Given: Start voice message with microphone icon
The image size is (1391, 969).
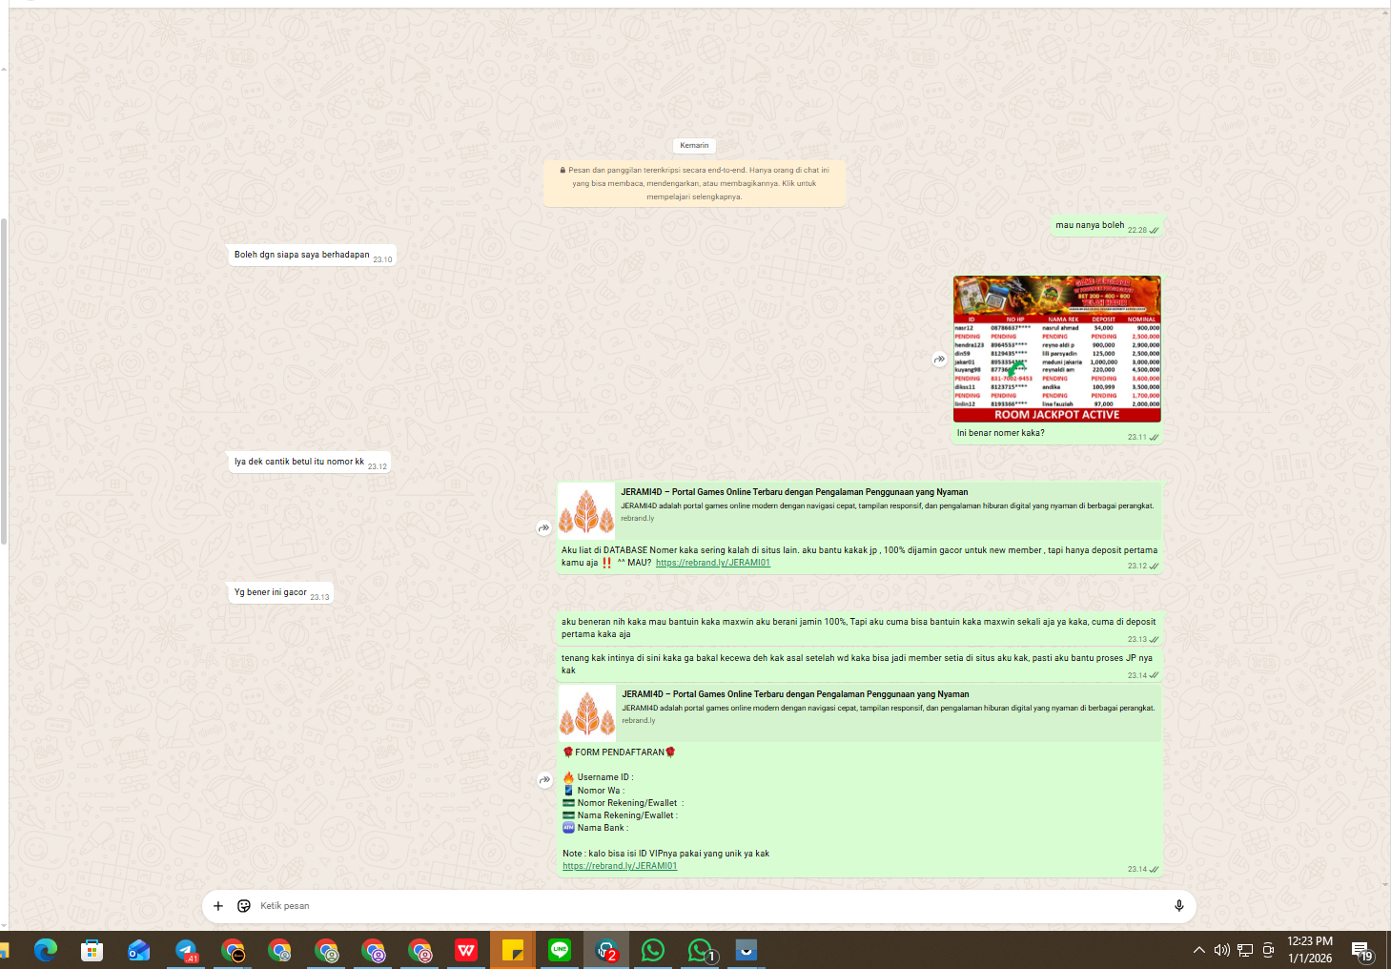Looking at the screenshot, I should 1178,906.
